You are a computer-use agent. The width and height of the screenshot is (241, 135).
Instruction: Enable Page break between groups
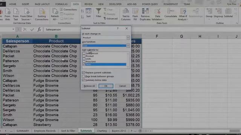83,76
